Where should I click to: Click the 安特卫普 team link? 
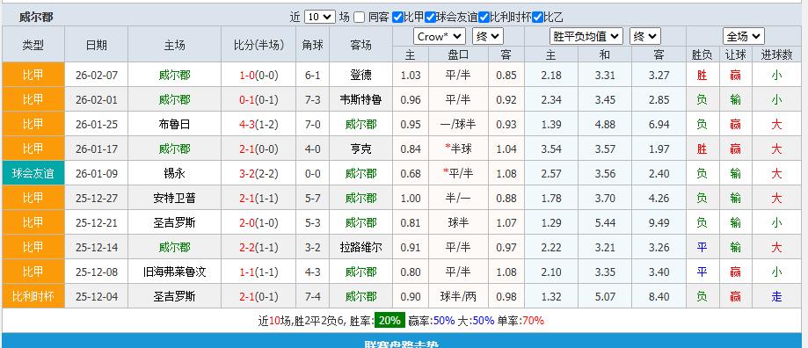pyautogui.click(x=175, y=199)
